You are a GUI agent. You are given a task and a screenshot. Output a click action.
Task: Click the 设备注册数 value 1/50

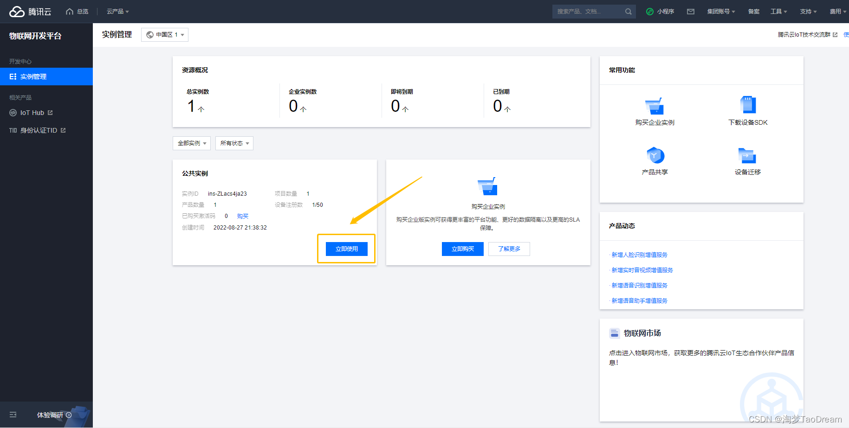pyautogui.click(x=318, y=205)
